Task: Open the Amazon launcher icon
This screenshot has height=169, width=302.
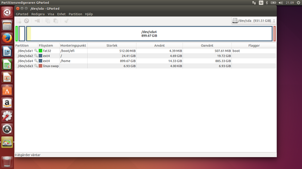Action: click(x=7, y=103)
